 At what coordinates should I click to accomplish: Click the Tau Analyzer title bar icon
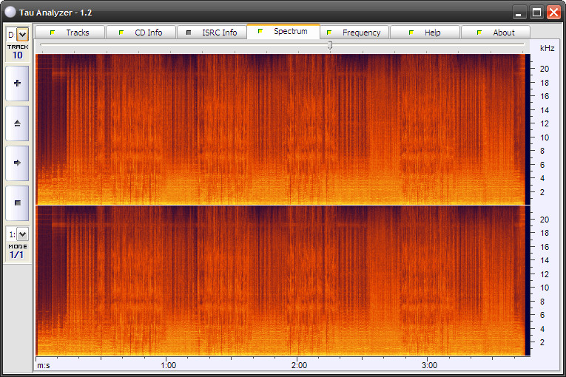10,12
